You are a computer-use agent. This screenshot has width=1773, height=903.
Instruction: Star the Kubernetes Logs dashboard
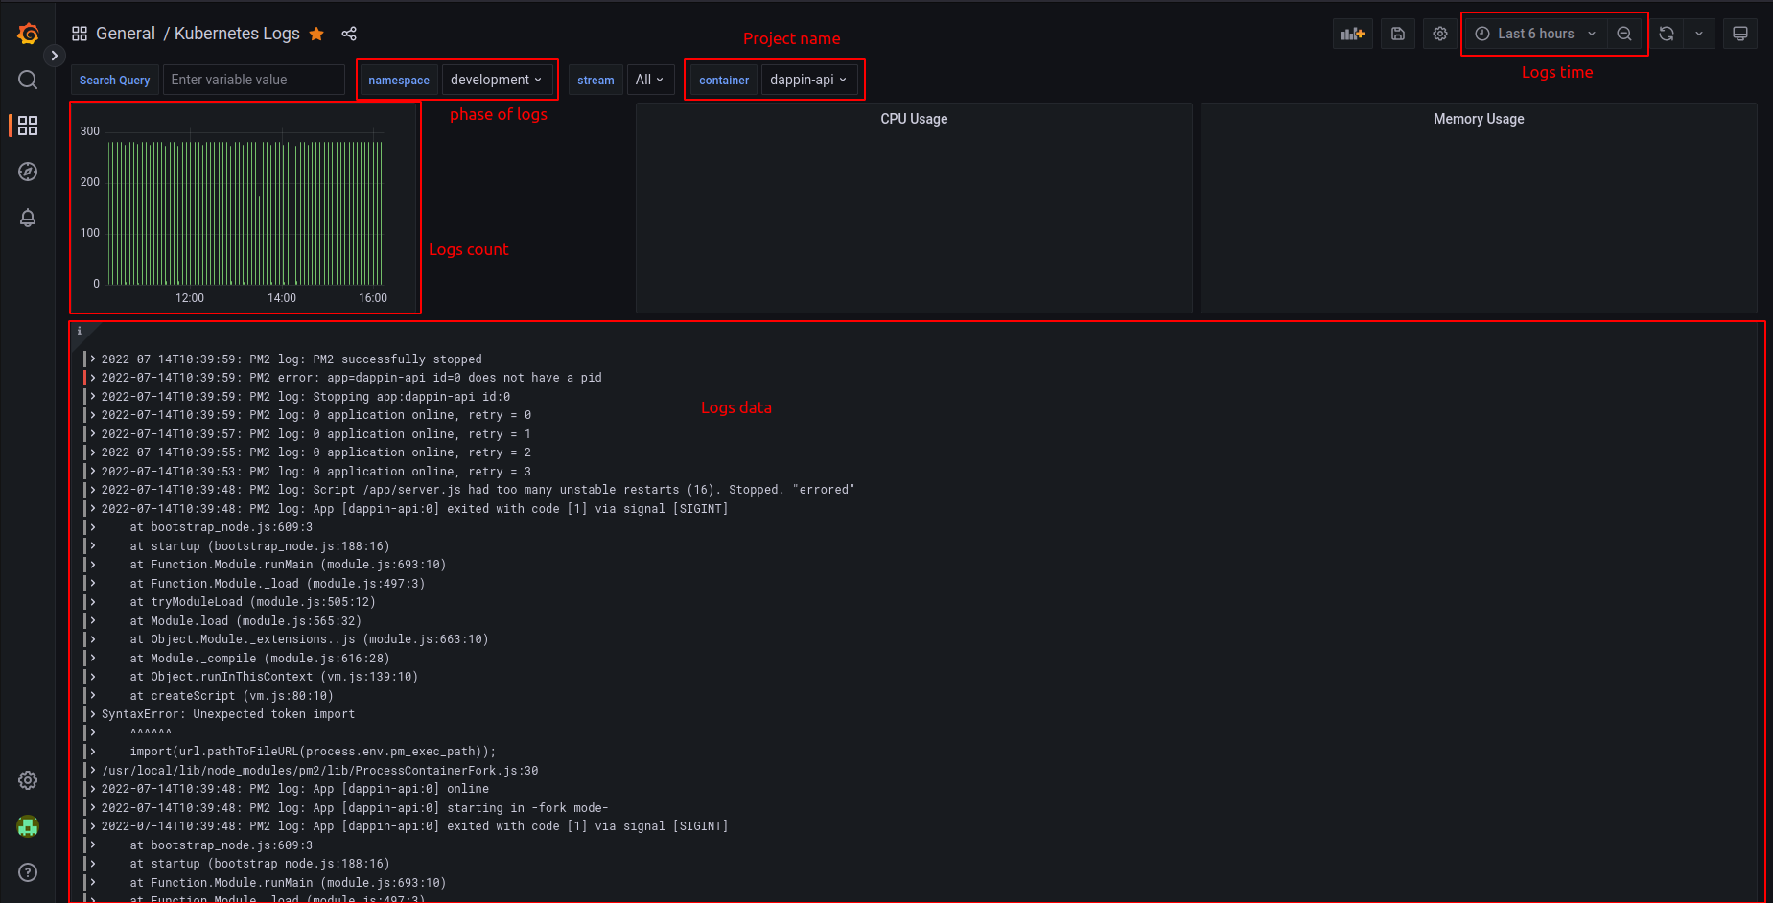coord(316,35)
